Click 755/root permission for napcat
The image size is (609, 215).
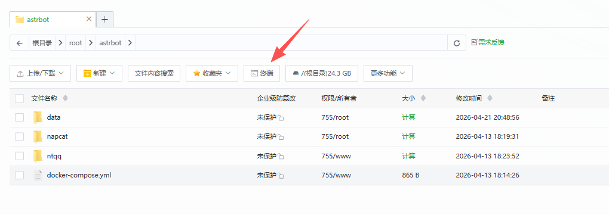tap(335, 136)
